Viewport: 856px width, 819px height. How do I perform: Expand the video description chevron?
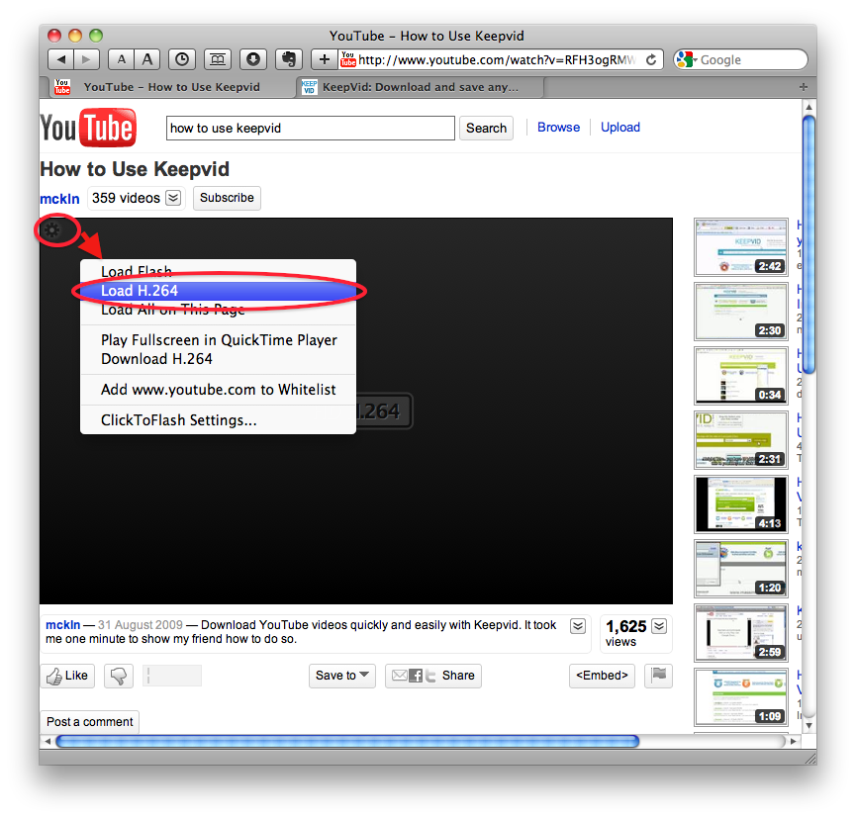578,626
